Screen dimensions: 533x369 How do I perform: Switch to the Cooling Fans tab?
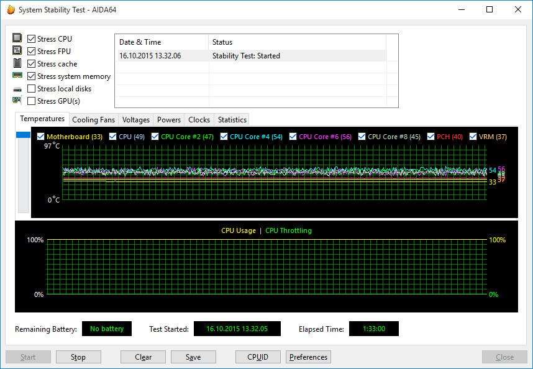click(x=93, y=120)
